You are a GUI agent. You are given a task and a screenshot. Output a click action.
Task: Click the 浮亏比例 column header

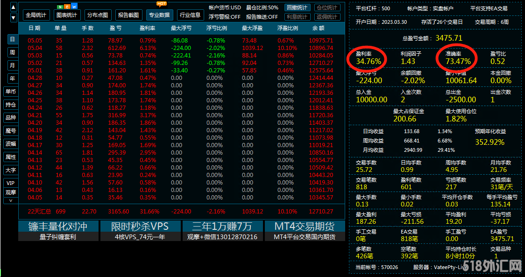217,28
